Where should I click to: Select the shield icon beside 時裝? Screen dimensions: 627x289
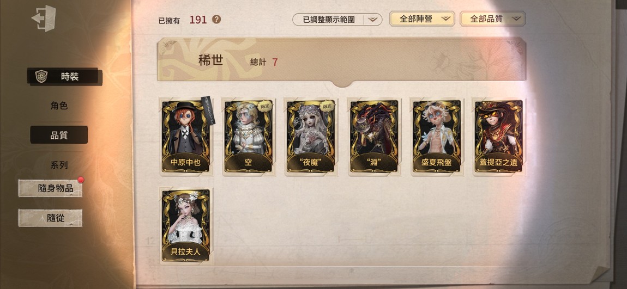click(41, 76)
